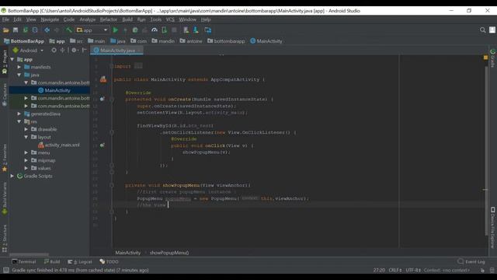The height and width of the screenshot is (280, 497).
Task: Click the Save All toolbar icon
Action: click(16, 30)
